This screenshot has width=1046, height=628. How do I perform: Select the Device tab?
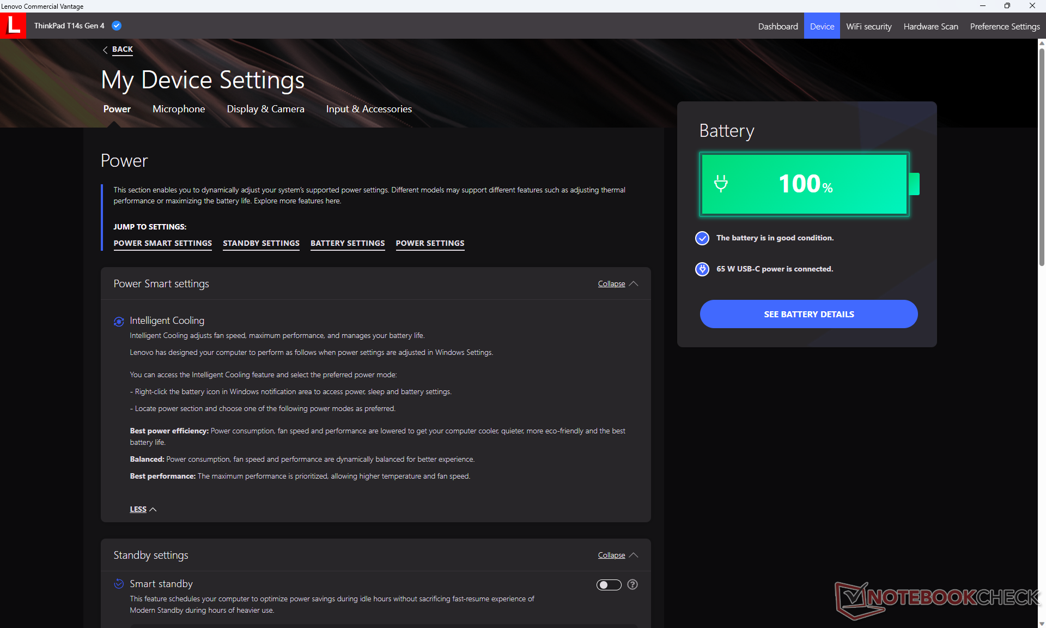coord(822,26)
